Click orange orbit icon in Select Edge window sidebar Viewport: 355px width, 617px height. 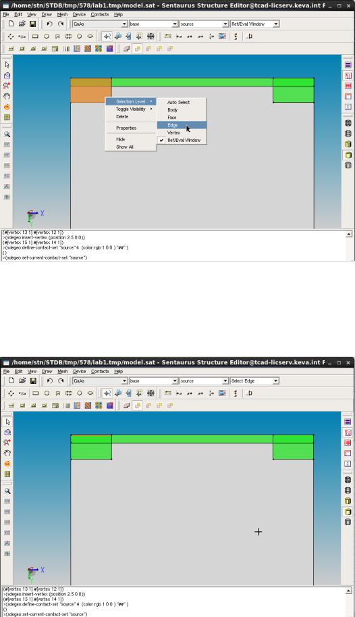pyautogui.click(x=7, y=464)
